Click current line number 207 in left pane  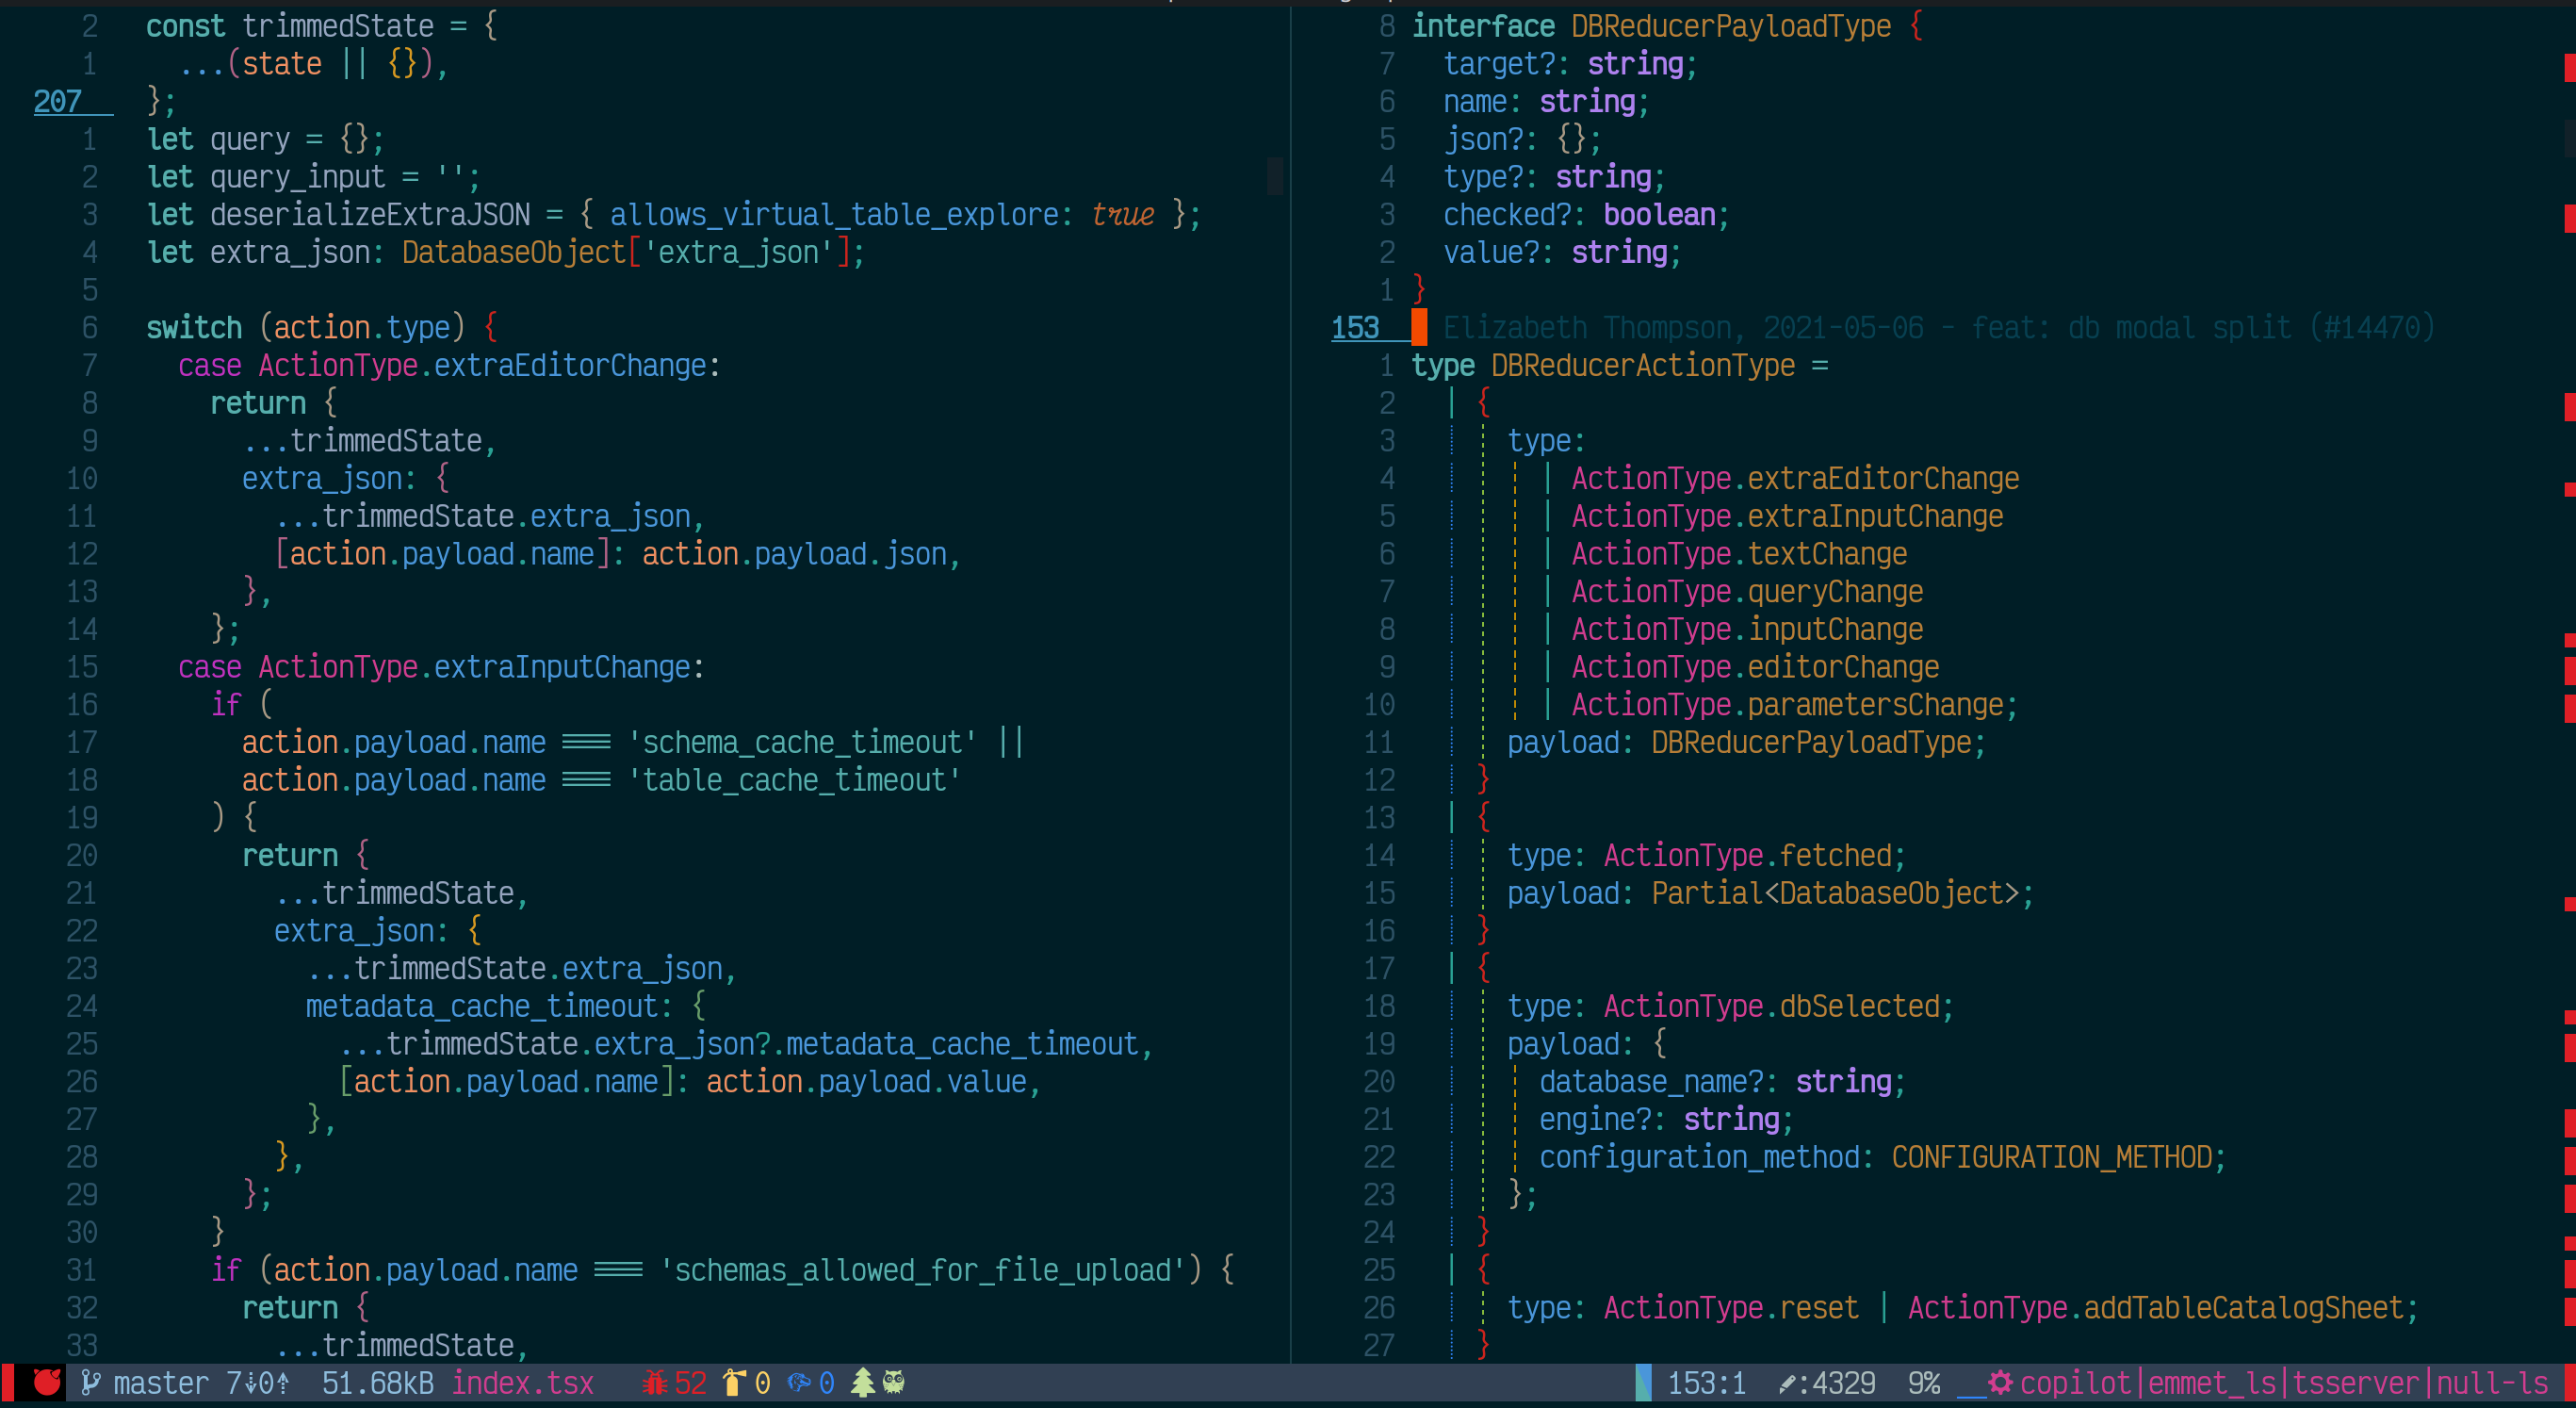click(58, 101)
